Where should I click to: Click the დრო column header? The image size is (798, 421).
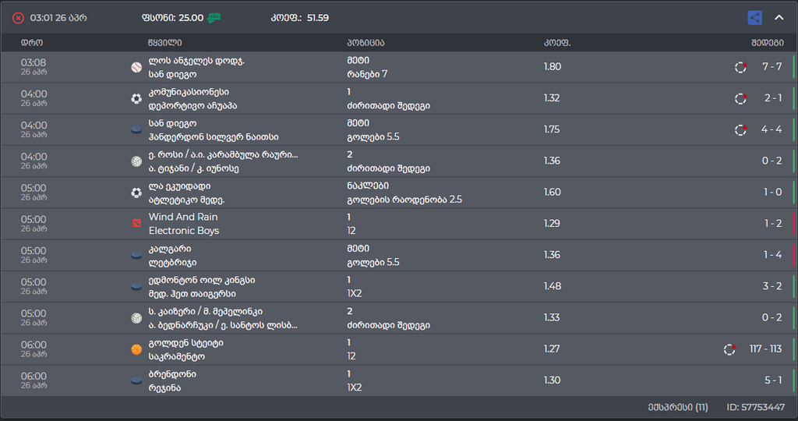pyautogui.click(x=32, y=42)
